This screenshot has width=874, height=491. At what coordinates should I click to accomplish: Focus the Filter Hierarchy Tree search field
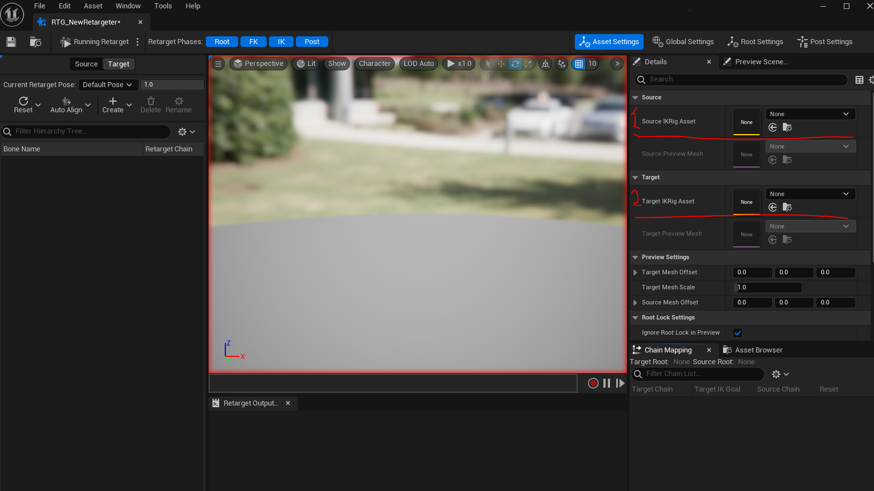tap(86, 132)
